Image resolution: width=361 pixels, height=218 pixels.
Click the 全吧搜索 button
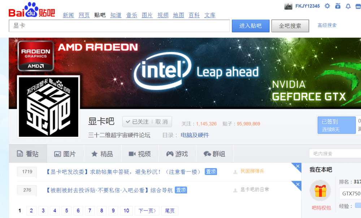[x=290, y=26]
